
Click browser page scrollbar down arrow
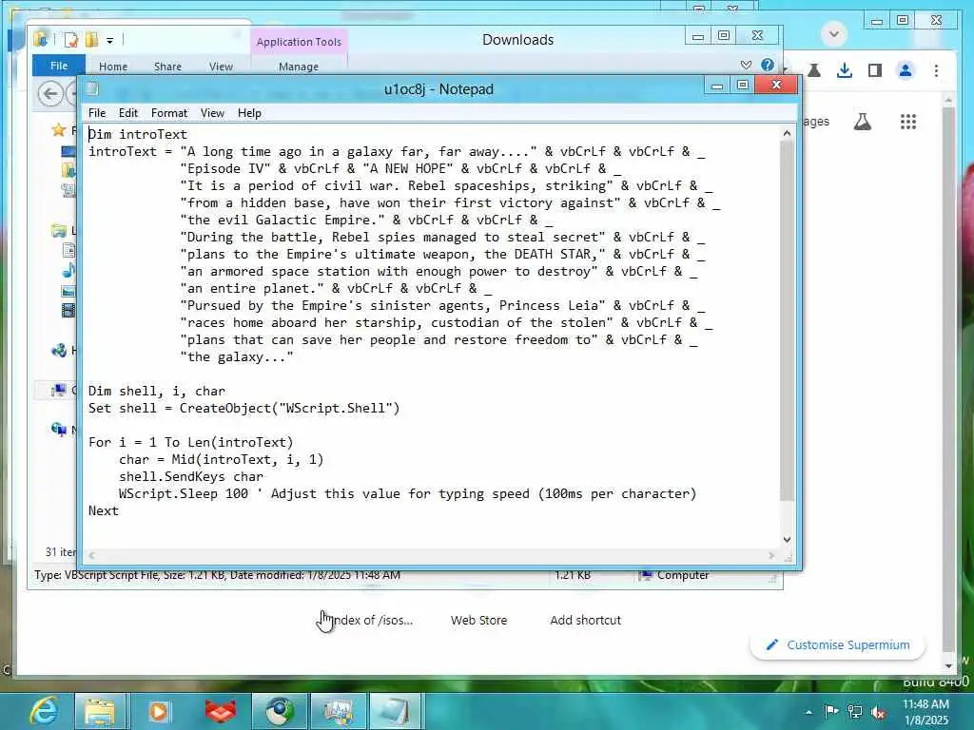click(948, 666)
